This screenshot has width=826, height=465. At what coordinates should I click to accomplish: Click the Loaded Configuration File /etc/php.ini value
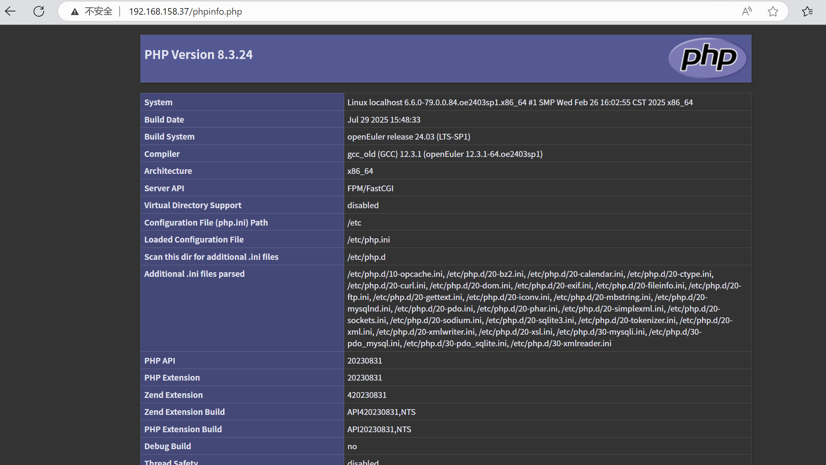pyautogui.click(x=368, y=240)
